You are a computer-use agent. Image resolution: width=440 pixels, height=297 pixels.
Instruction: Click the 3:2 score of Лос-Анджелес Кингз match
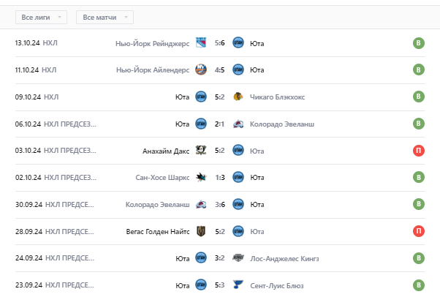[219, 257]
